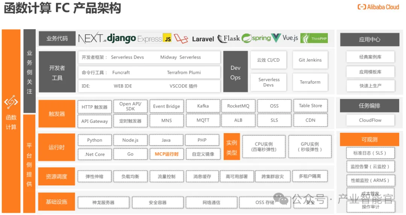Click the 应用中心 header

pyautogui.click(x=370, y=39)
